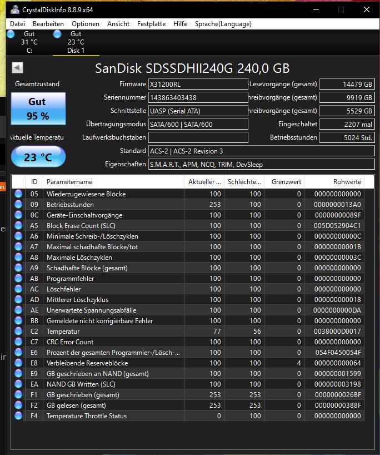Click the status orb of Unerwartete Spannungsabfälle row
The image size is (380, 455).
(18, 310)
